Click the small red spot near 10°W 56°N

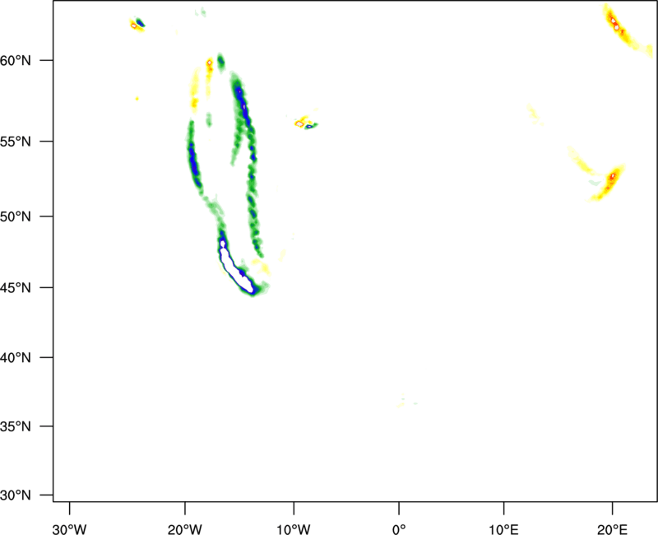tap(299, 124)
